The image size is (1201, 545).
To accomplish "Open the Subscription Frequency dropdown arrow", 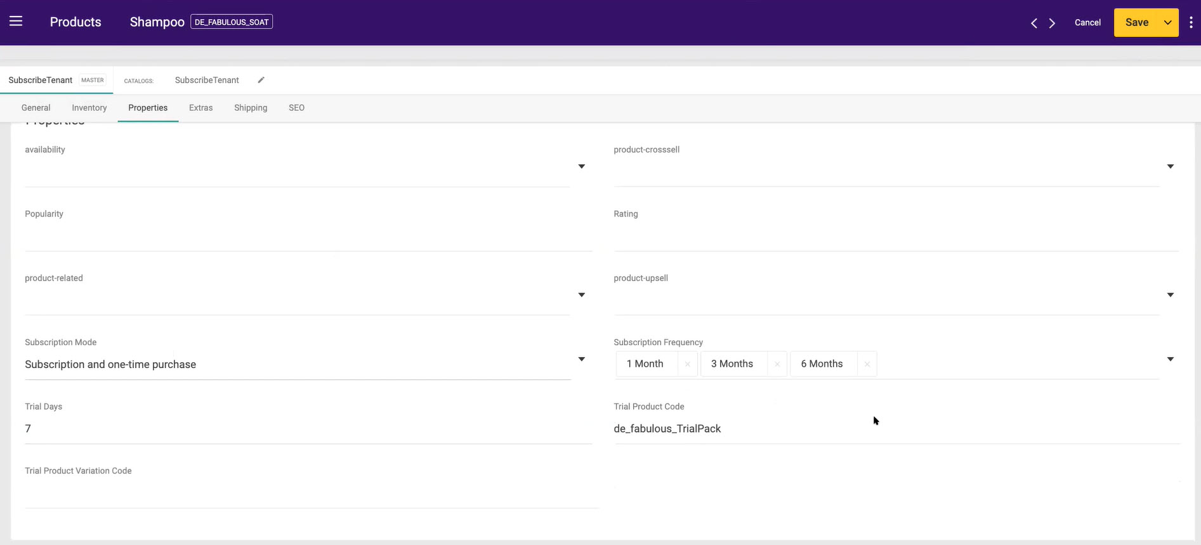I will coord(1170,359).
